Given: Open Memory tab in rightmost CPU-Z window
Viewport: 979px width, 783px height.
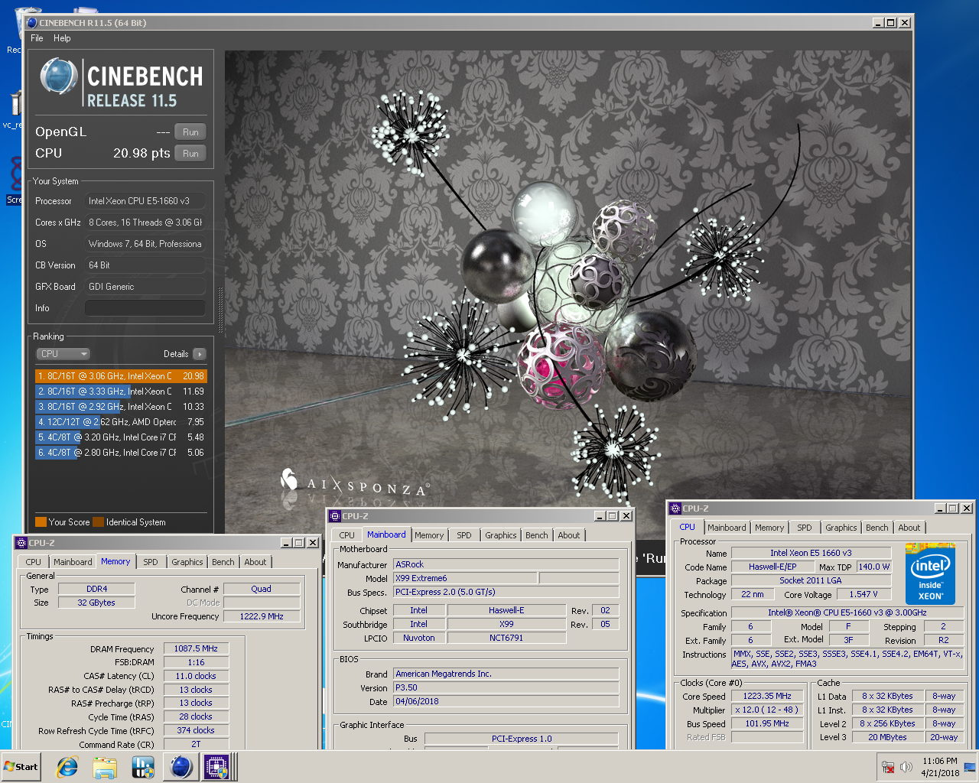Looking at the screenshot, I should [x=769, y=528].
